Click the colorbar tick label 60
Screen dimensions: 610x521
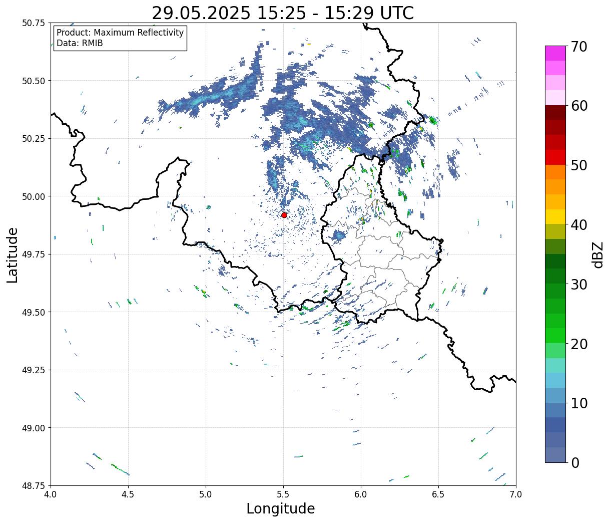point(579,106)
